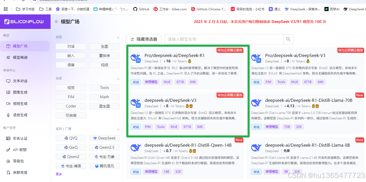Open the GitHub bookmark
This screenshot has width=366, height=182.
141,9
